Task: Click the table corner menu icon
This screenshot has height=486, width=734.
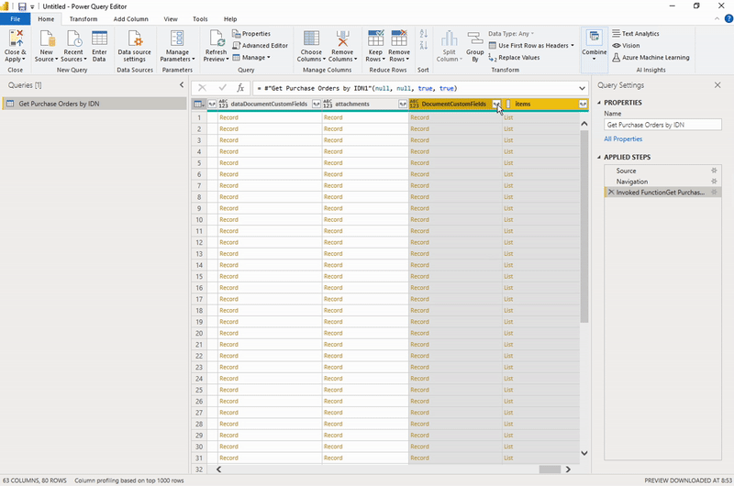Action: click(199, 104)
